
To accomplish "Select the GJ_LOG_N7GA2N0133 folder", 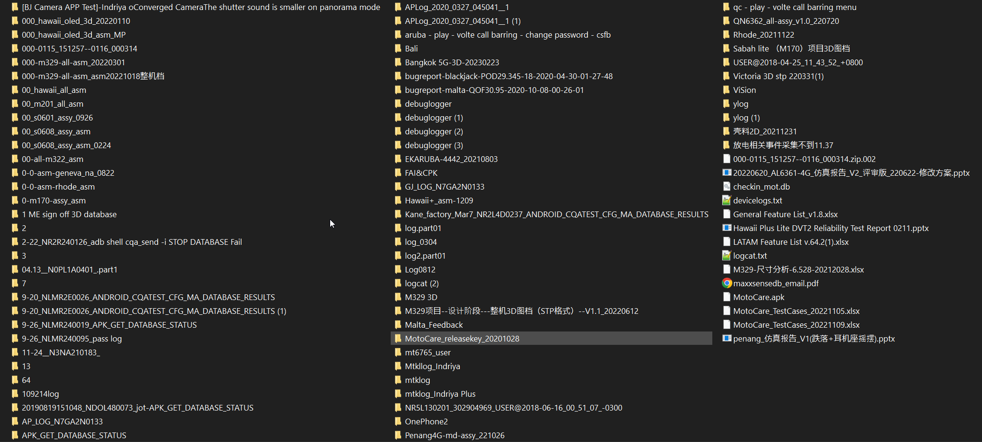I will 445,187.
